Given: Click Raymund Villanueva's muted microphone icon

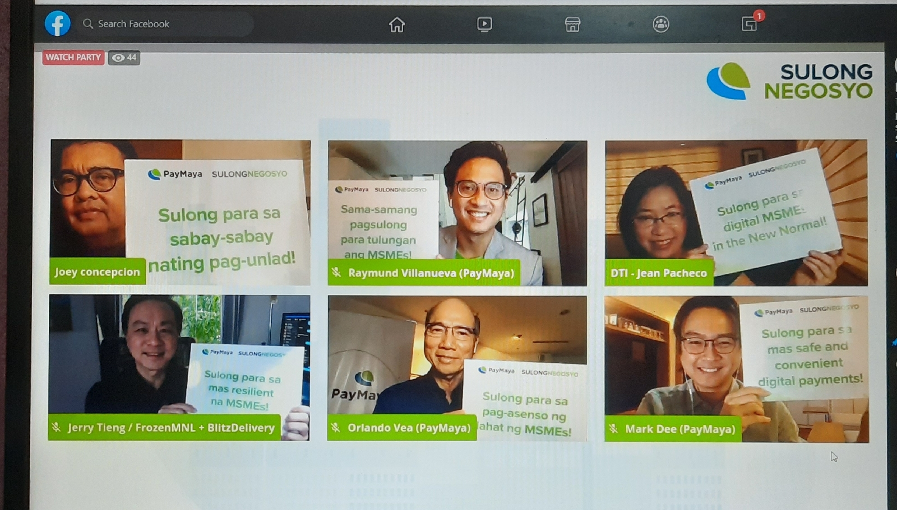Looking at the screenshot, I should (336, 273).
